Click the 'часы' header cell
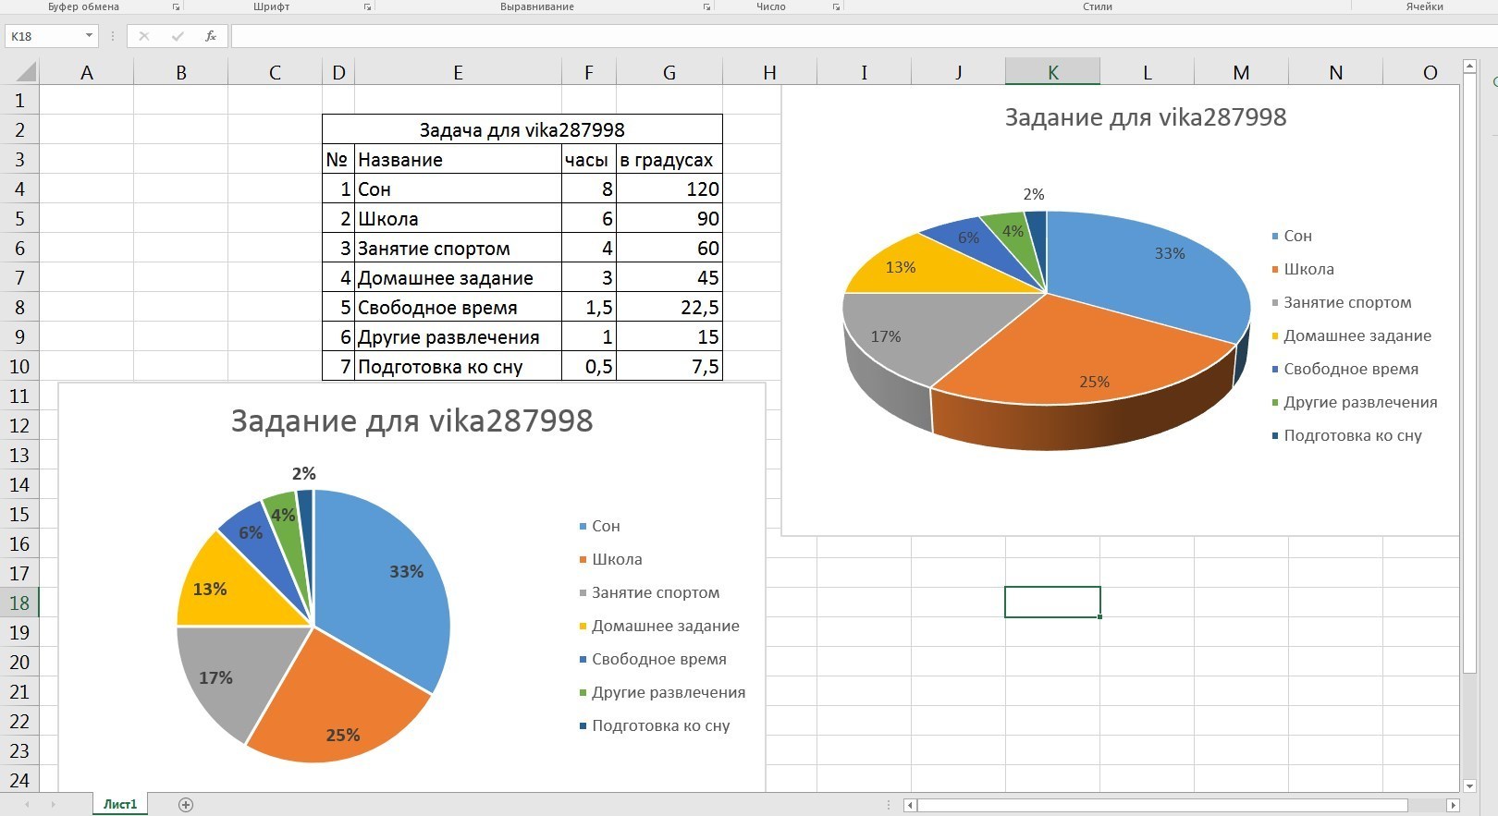This screenshot has width=1498, height=816. (589, 159)
